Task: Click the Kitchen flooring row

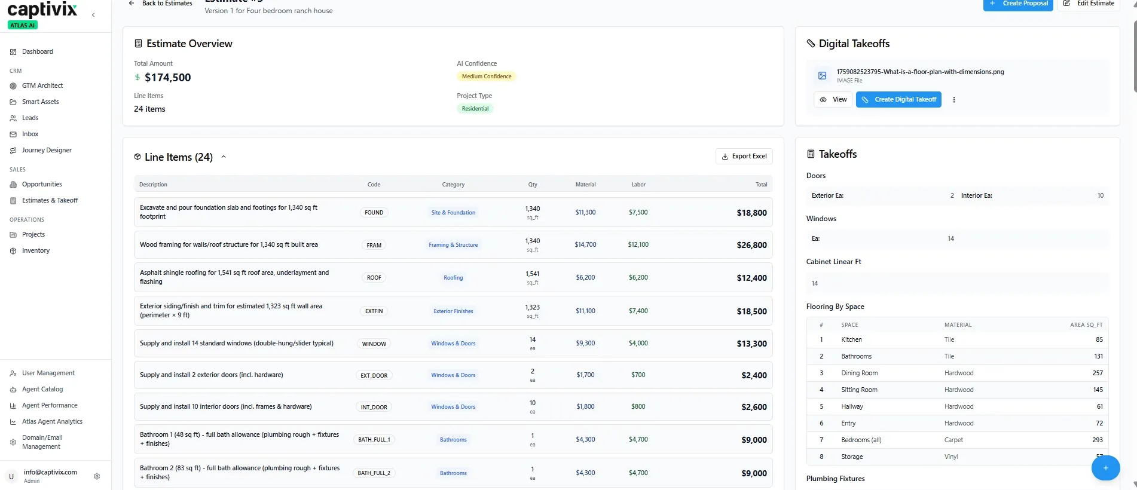Action: coord(957,339)
